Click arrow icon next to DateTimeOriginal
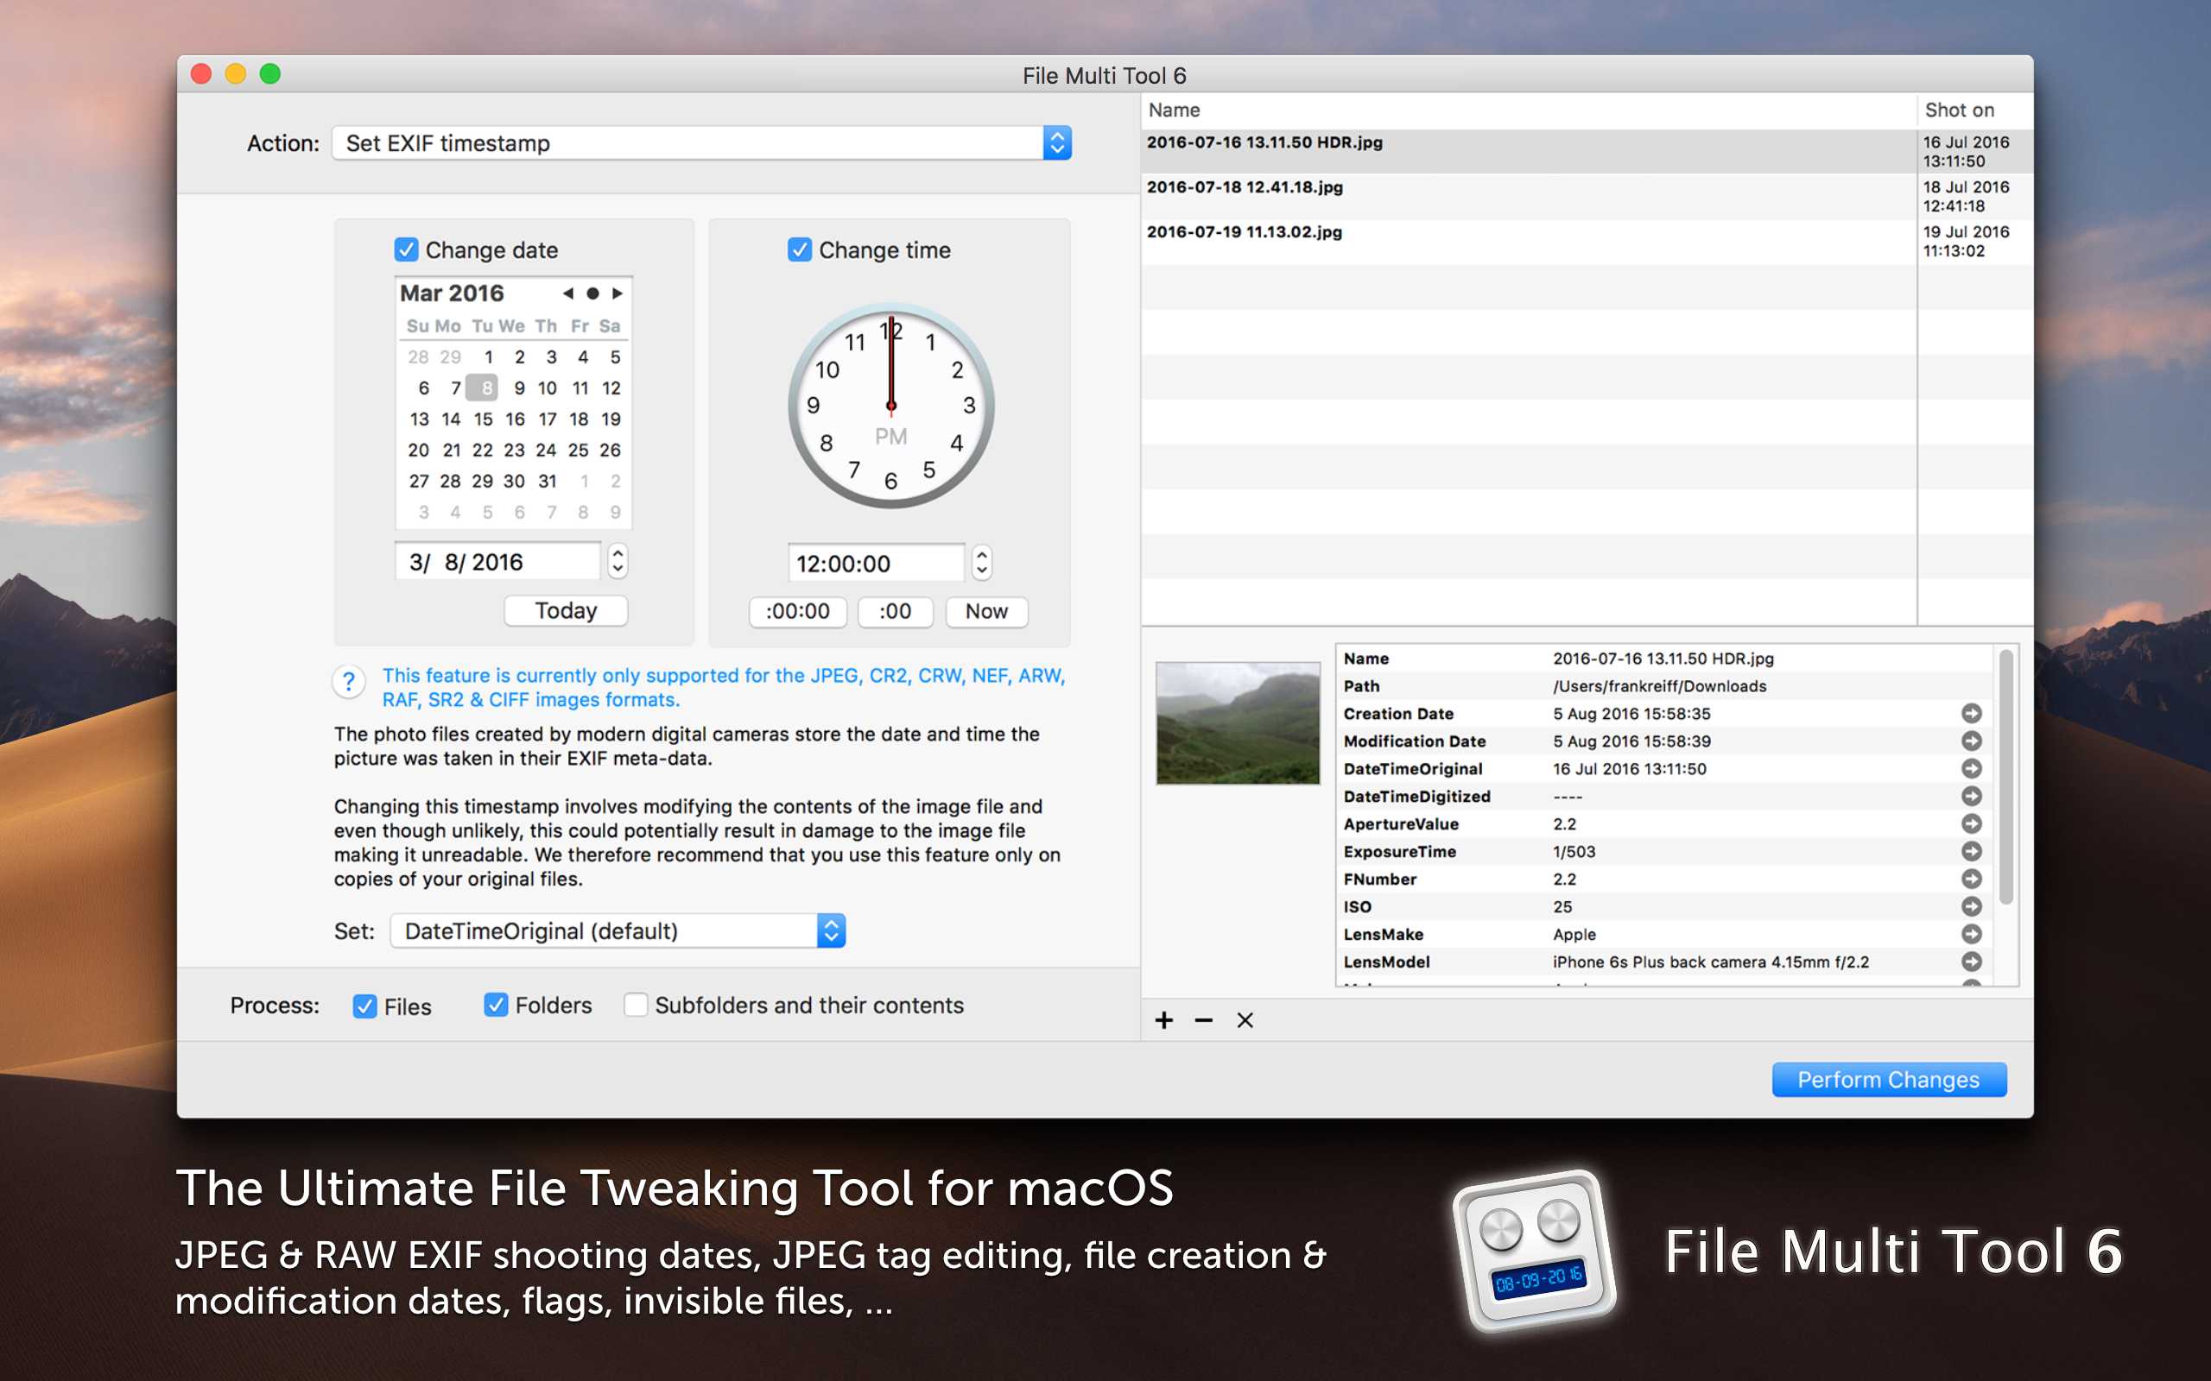Image resolution: width=2211 pixels, height=1381 pixels. coord(1972,768)
